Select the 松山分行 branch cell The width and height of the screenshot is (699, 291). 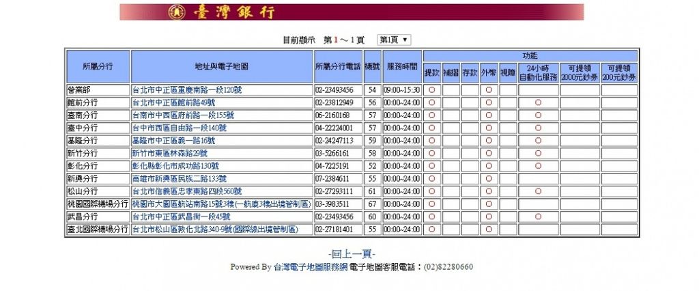point(98,191)
